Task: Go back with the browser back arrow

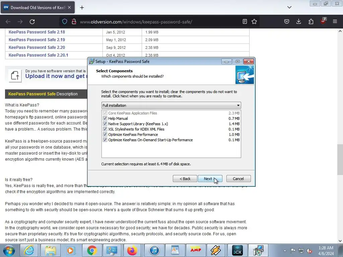Action: pos(8,22)
